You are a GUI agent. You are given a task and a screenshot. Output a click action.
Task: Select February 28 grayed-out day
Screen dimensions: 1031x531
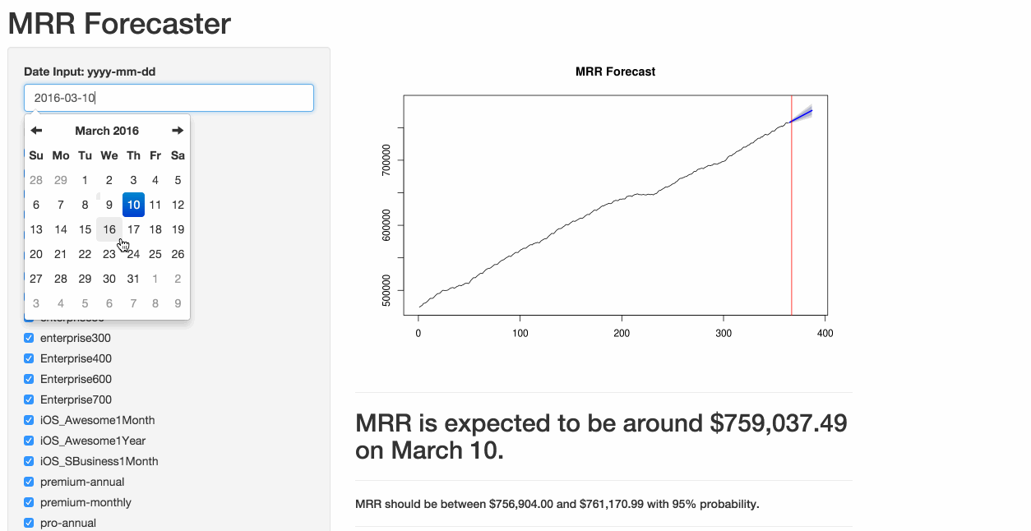[36, 180]
